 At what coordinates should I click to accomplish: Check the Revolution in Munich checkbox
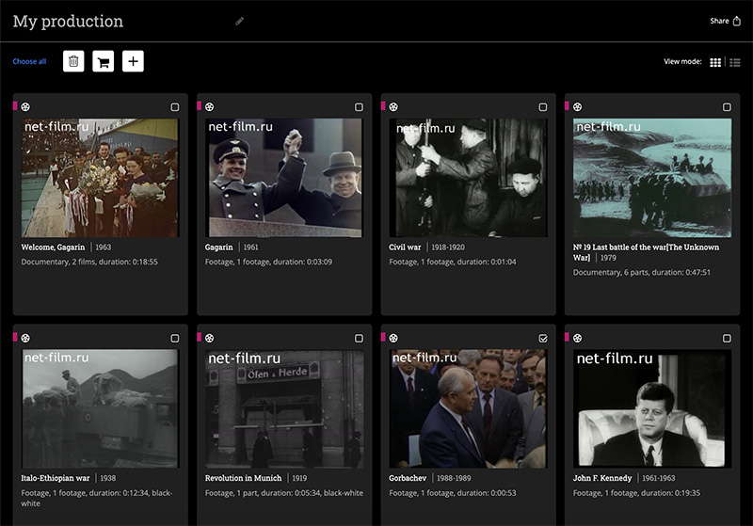[x=359, y=339]
